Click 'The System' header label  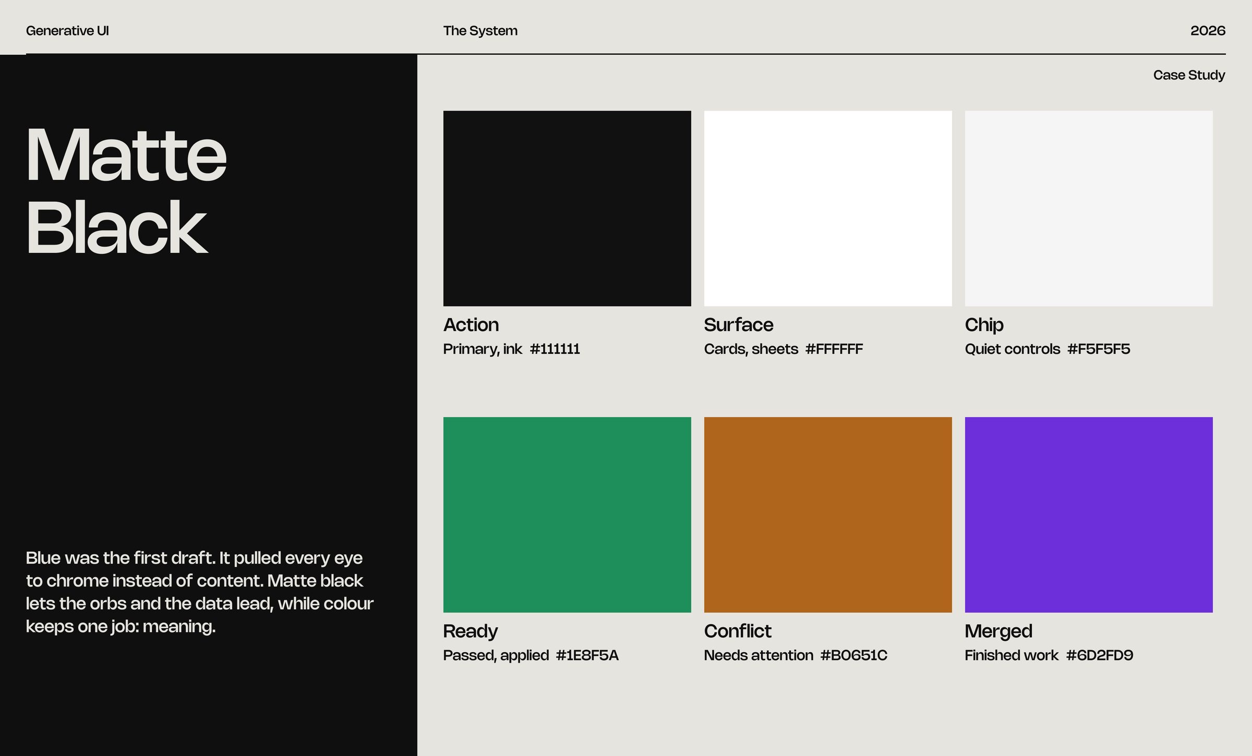480,31
